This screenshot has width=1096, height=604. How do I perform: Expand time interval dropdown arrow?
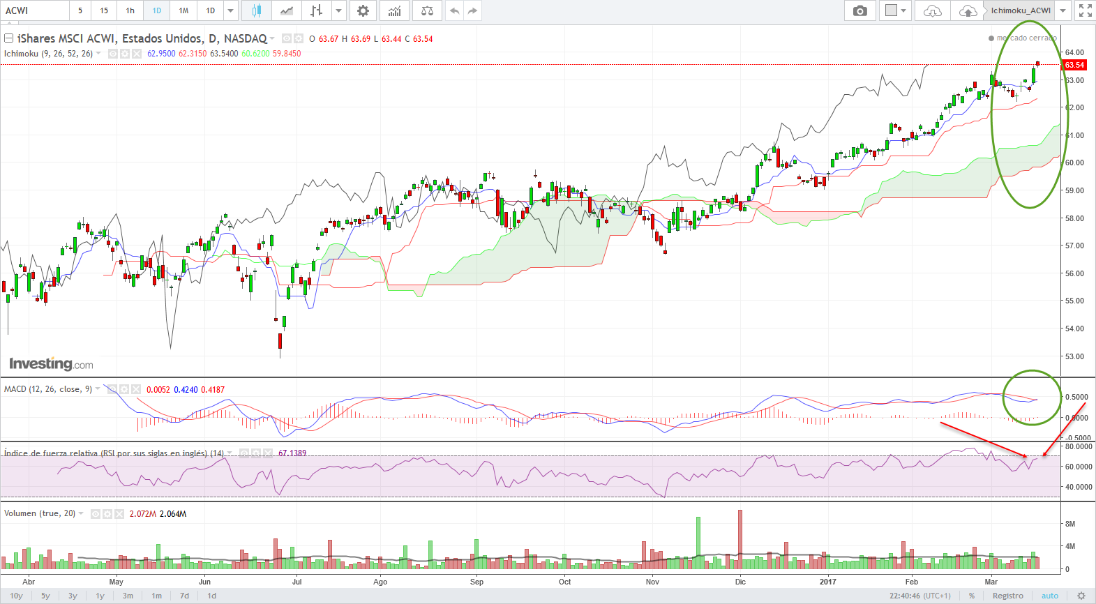(x=230, y=10)
